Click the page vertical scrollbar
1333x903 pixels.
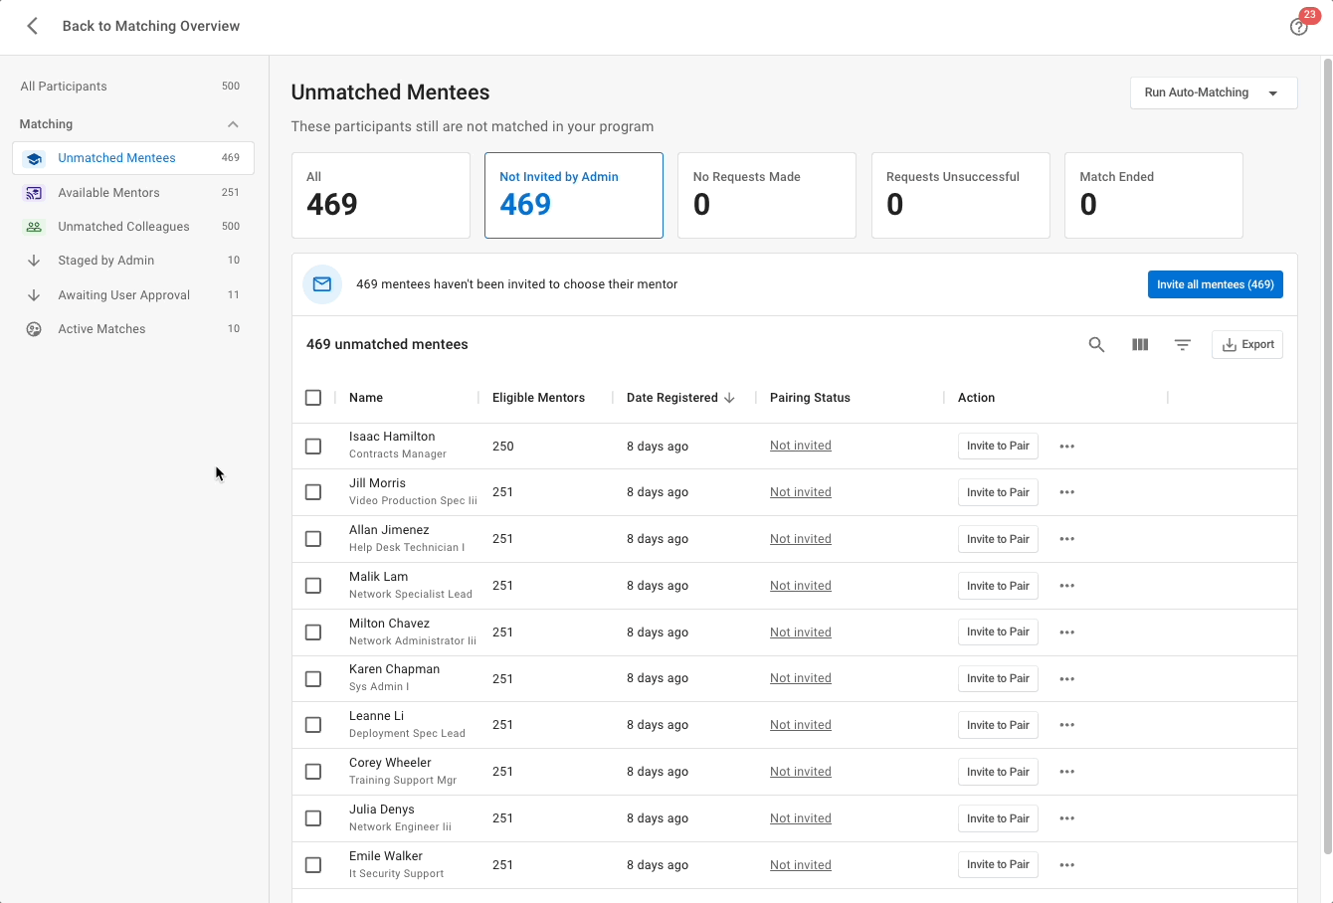point(1327,457)
